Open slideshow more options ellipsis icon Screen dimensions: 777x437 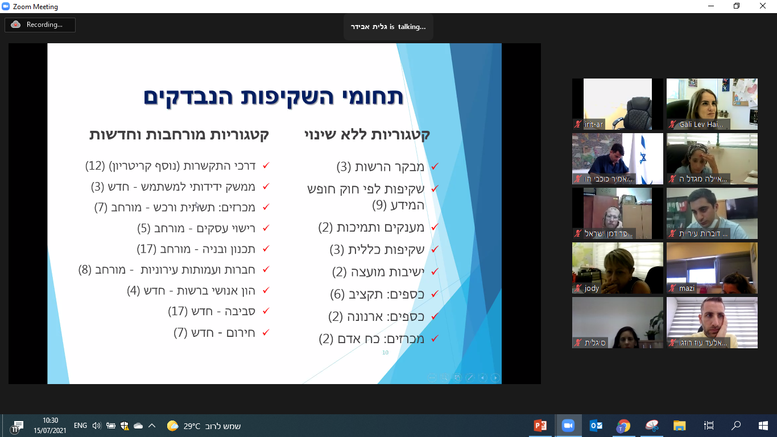click(x=432, y=377)
